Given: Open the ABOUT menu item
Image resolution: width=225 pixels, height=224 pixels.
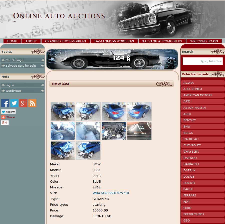Looking at the screenshot, I should pyautogui.click(x=31, y=41).
